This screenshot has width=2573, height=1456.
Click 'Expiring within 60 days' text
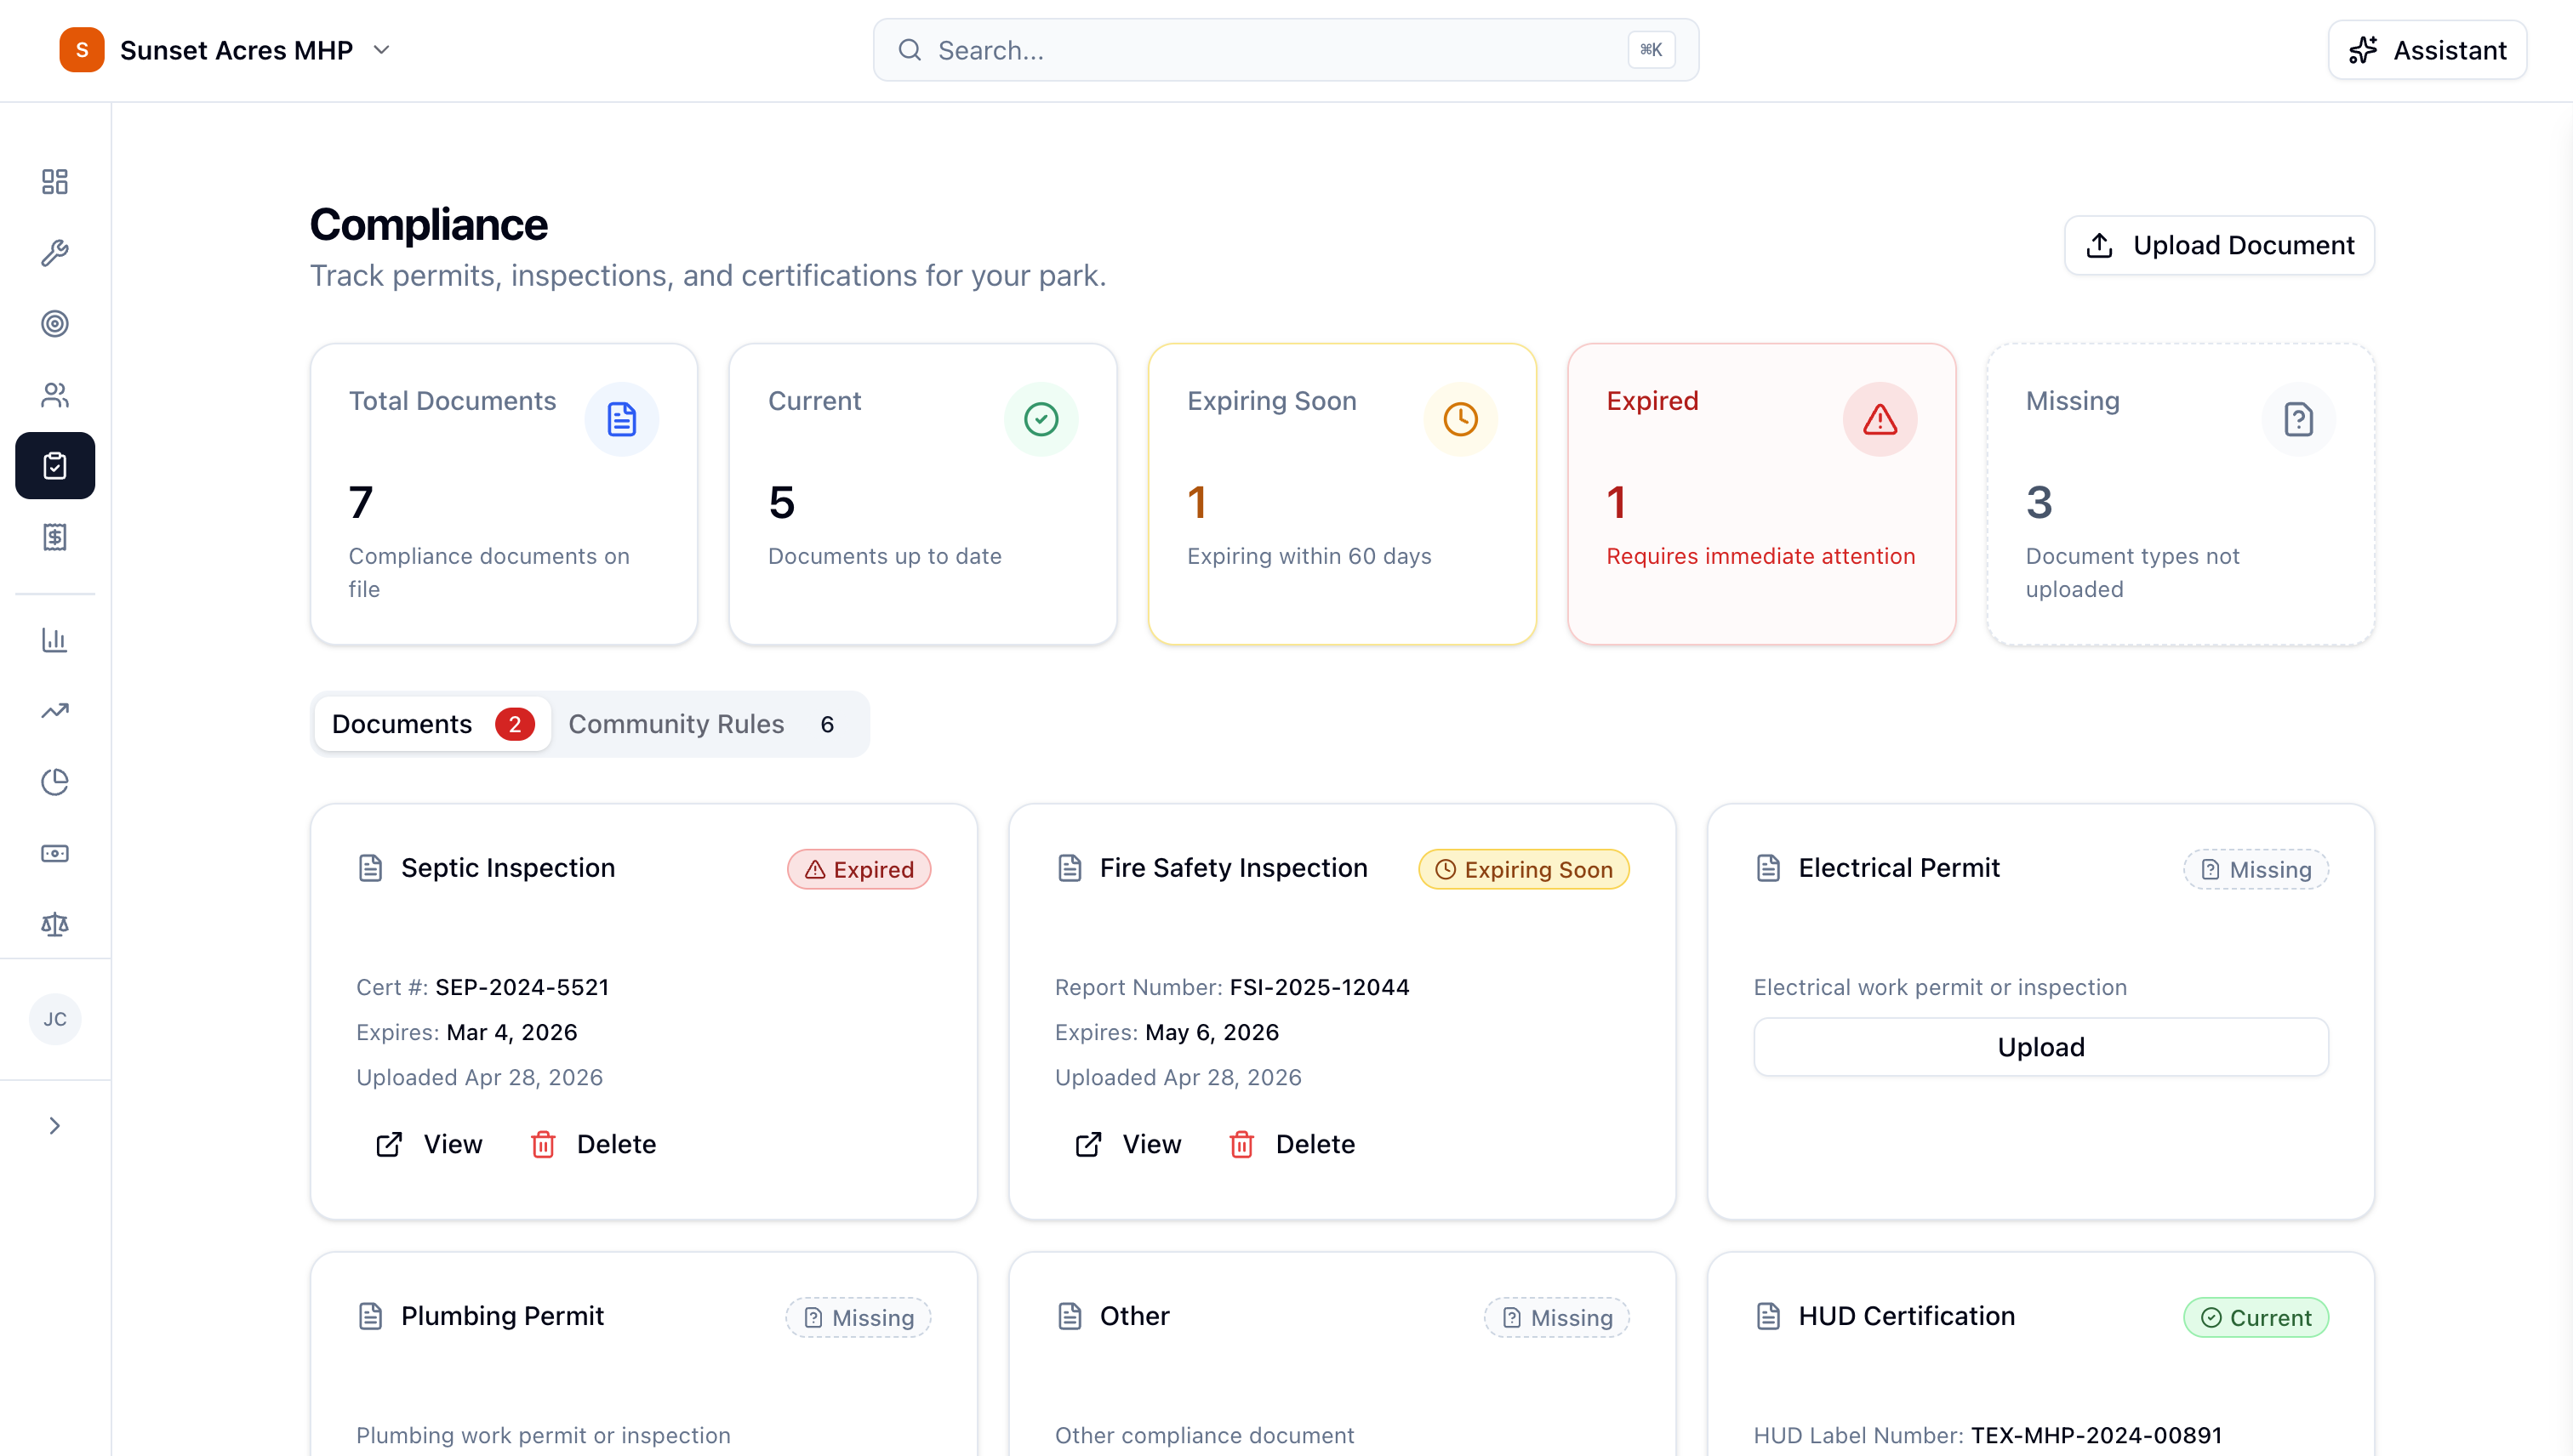(x=1309, y=556)
